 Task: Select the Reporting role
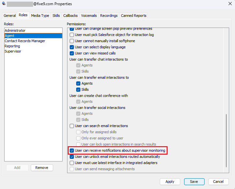pyautogui.click(x=33, y=46)
